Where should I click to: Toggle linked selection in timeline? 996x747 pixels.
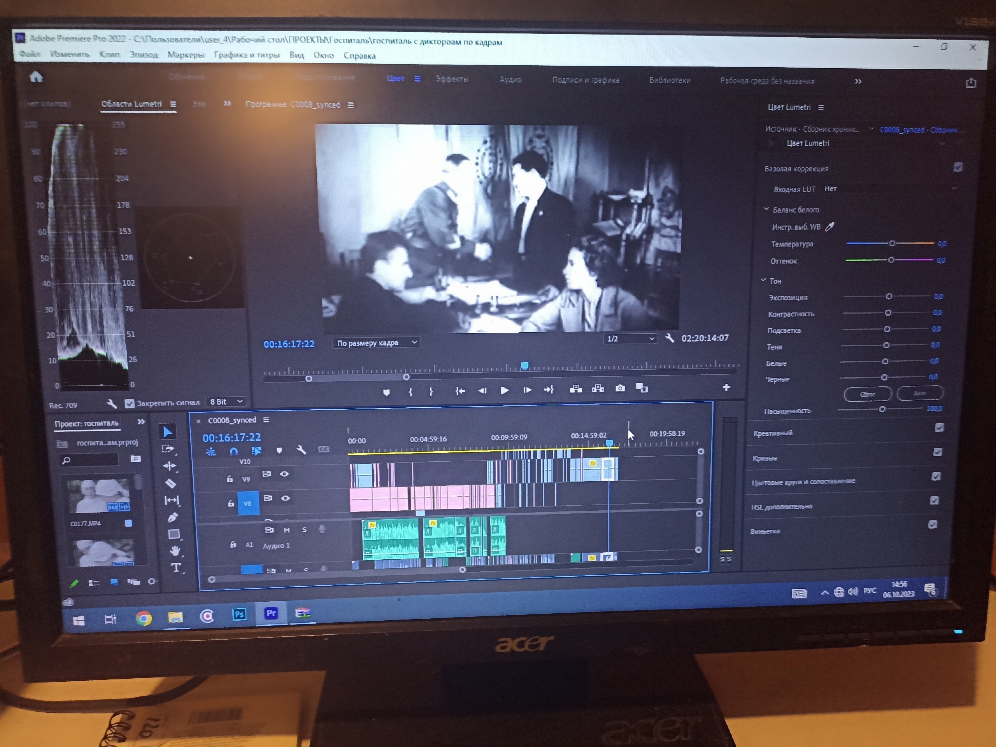[x=256, y=450]
